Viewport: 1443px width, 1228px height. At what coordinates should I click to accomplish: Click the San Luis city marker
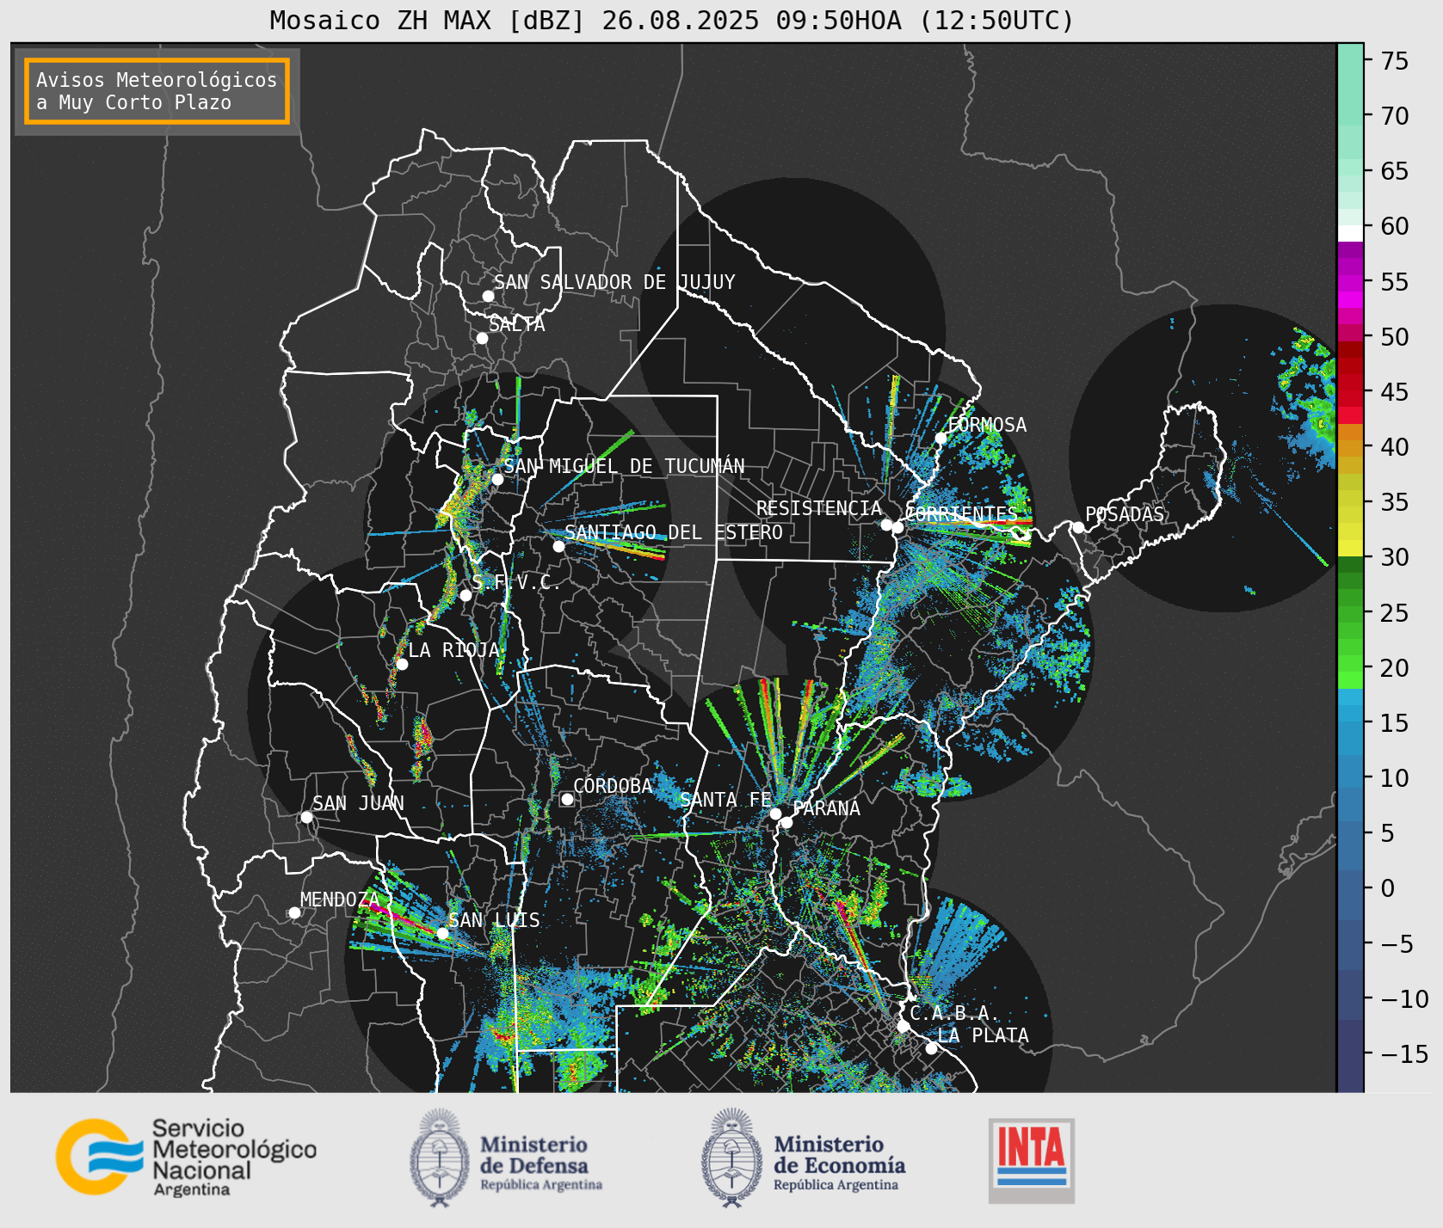pos(442,933)
